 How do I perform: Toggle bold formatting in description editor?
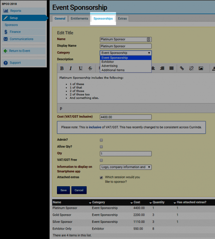(62, 68)
